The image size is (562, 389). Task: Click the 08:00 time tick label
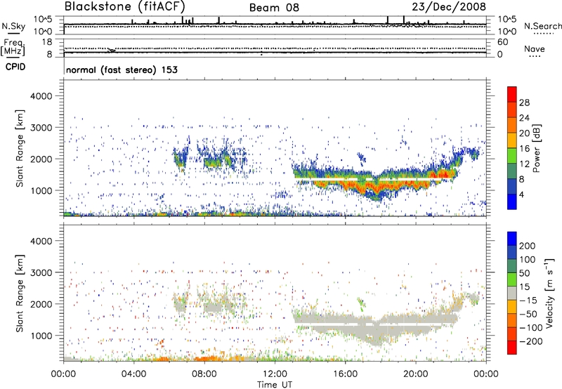click(x=204, y=374)
